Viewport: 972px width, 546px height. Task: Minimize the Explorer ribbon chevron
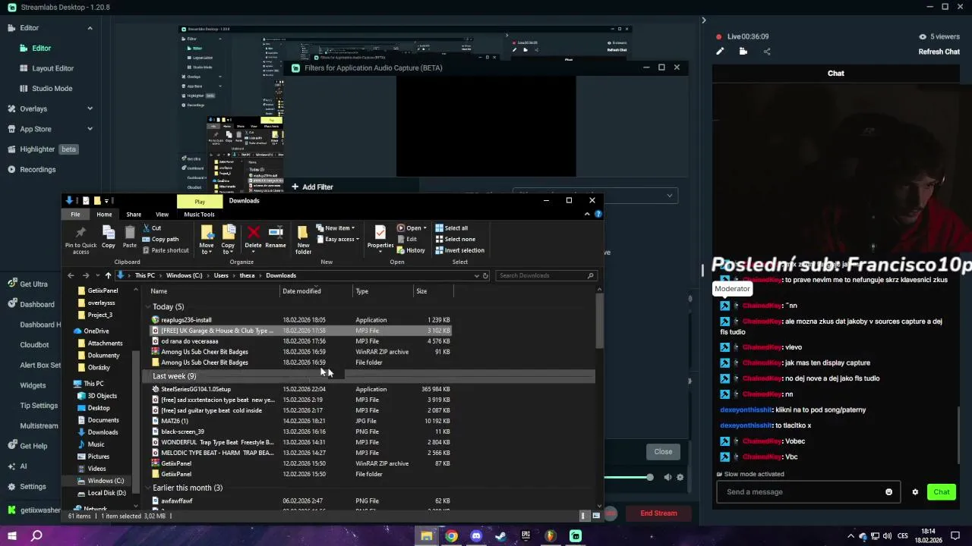point(587,214)
